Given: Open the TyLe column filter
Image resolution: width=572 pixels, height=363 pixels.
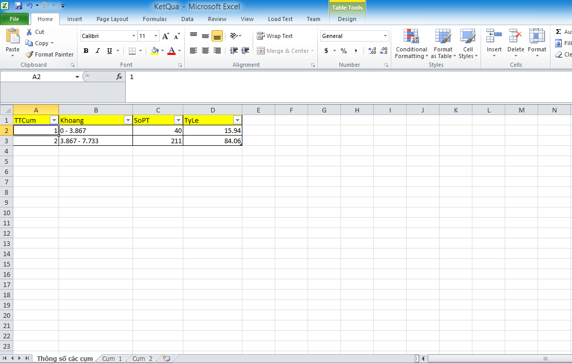Looking at the screenshot, I should pos(237,120).
